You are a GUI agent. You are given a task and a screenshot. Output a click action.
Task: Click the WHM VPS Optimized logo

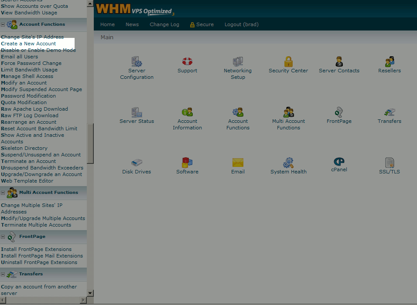(135, 9)
